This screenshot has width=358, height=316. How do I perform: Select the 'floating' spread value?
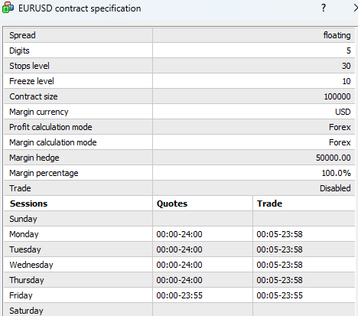click(x=337, y=35)
